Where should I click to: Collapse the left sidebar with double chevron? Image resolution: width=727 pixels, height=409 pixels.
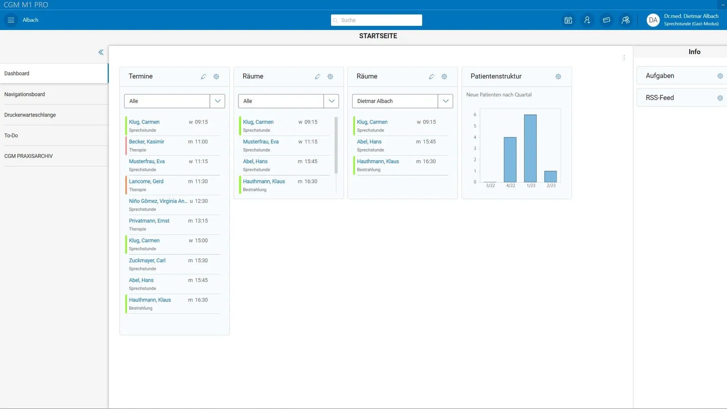101,52
